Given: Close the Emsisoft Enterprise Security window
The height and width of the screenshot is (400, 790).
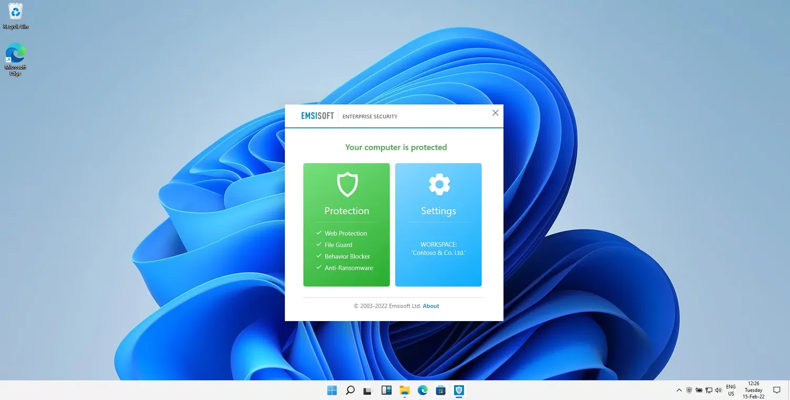Looking at the screenshot, I should coord(495,113).
